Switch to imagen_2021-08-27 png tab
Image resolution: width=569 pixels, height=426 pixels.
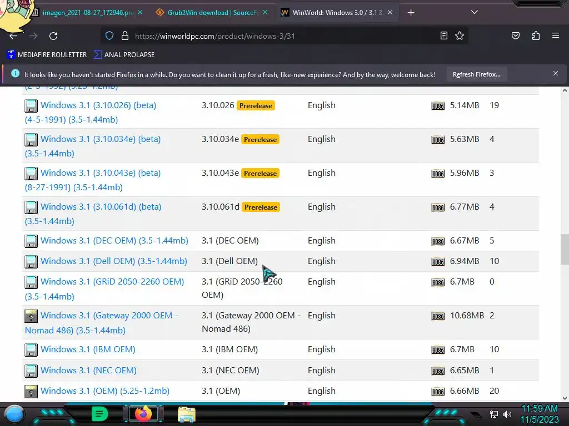(x=88, y=13)
